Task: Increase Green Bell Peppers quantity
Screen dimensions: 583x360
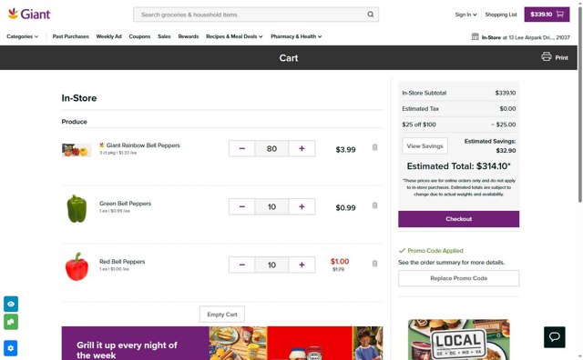Action: pyautogui.click(x=302, y=206)
